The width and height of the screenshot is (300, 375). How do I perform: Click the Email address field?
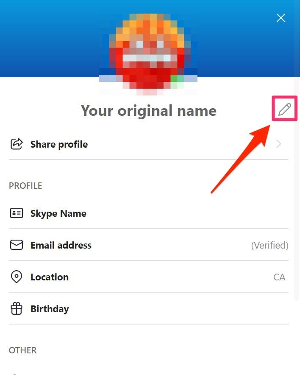click(61, 245)
